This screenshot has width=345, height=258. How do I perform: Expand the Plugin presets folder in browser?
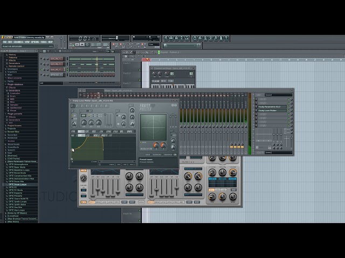pos(15,114)
